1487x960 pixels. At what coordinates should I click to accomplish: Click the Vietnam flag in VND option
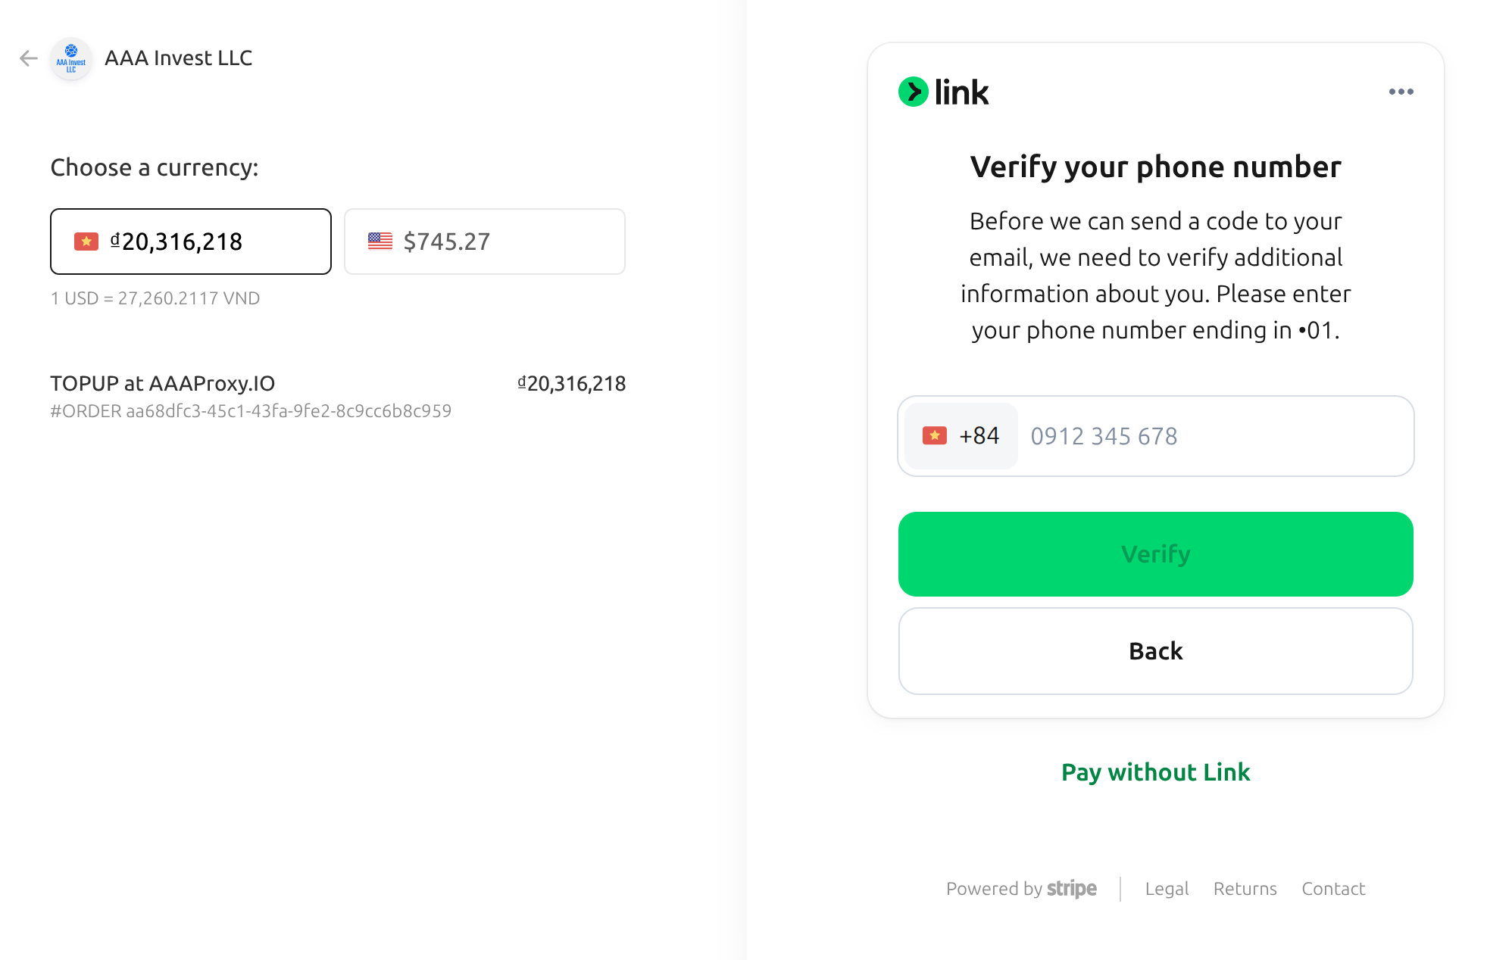(86, 242)
